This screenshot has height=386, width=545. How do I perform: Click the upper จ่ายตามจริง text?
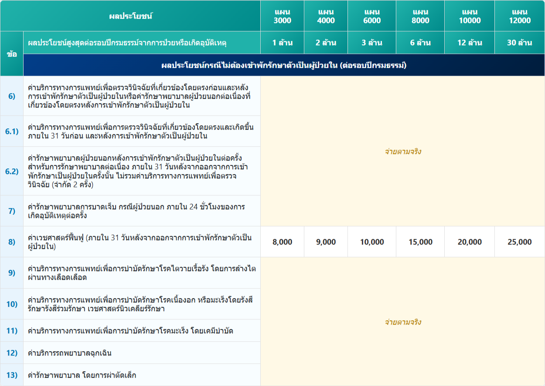pyautogui.click(x=402, y=151)
